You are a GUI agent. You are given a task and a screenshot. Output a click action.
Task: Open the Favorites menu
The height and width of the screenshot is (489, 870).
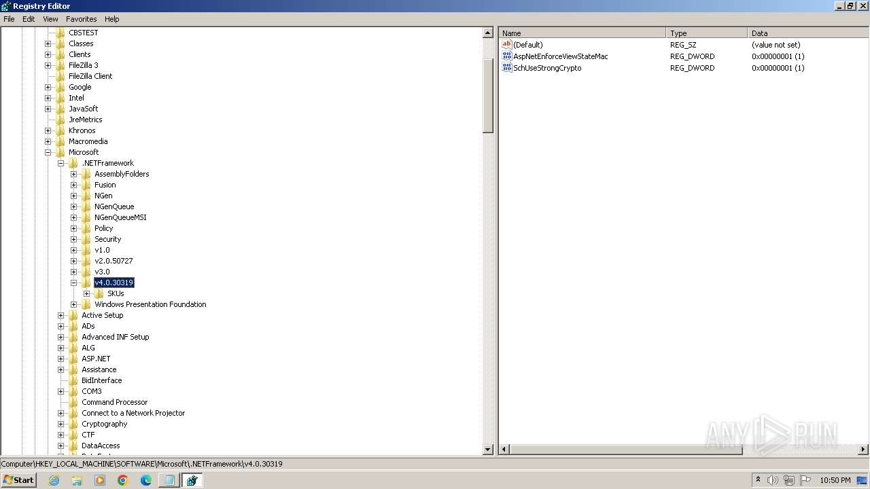[82, 19]
